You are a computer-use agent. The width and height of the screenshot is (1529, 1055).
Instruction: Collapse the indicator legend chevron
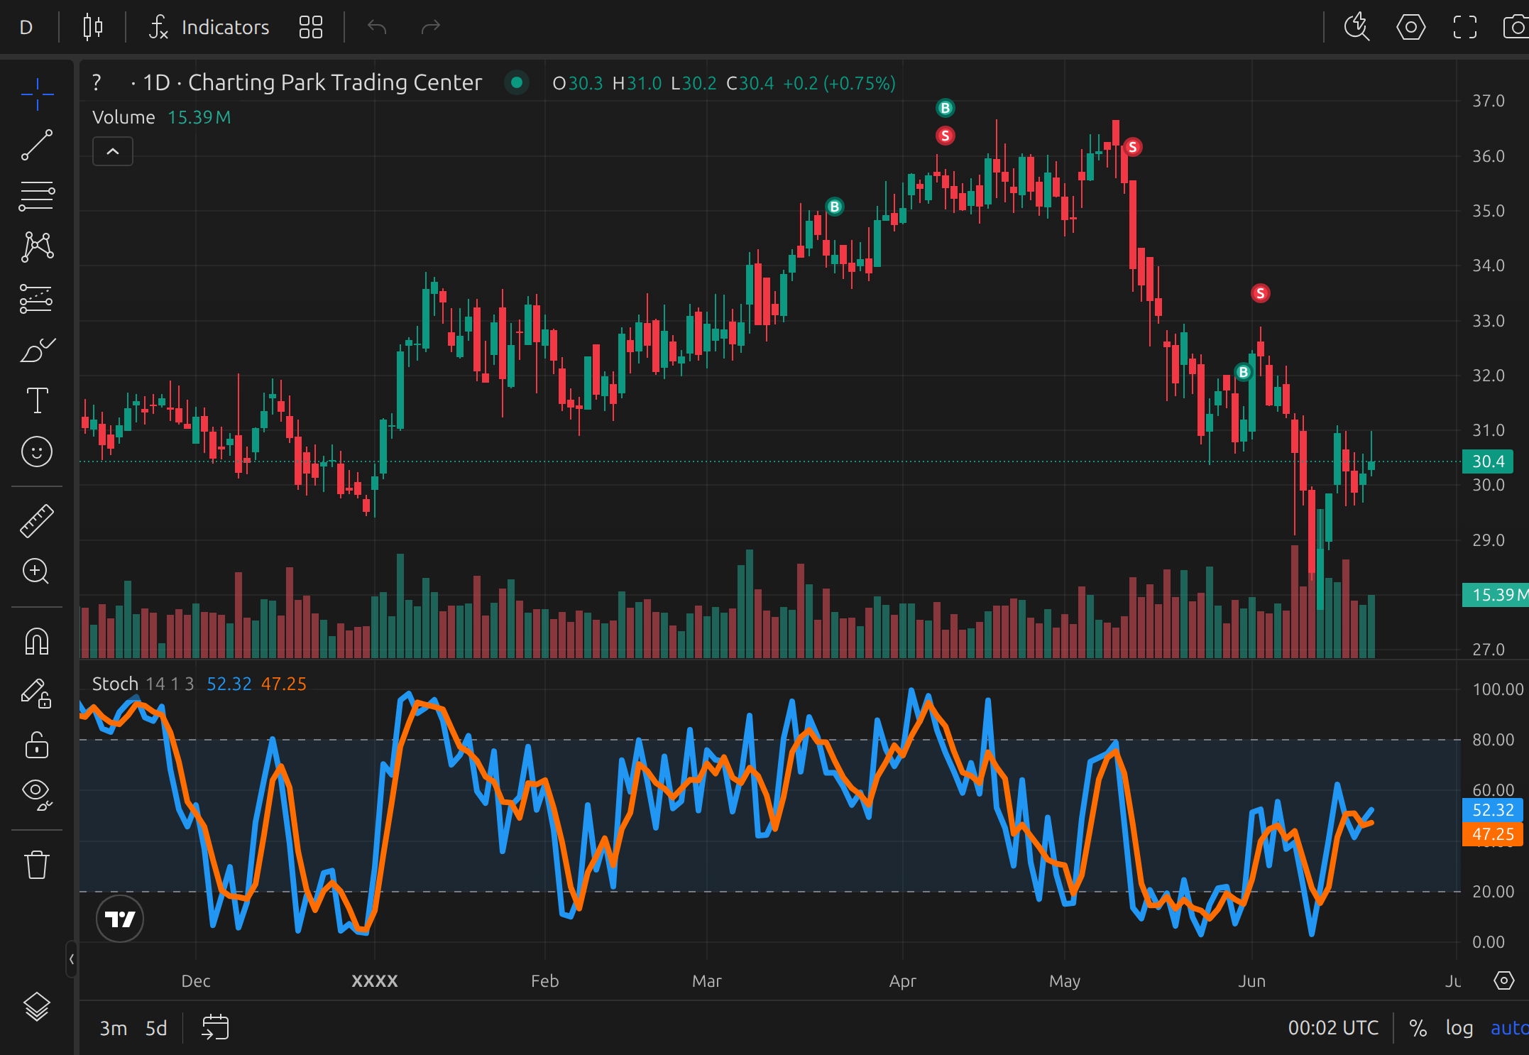pyautogui.click(x=113, y=151)
